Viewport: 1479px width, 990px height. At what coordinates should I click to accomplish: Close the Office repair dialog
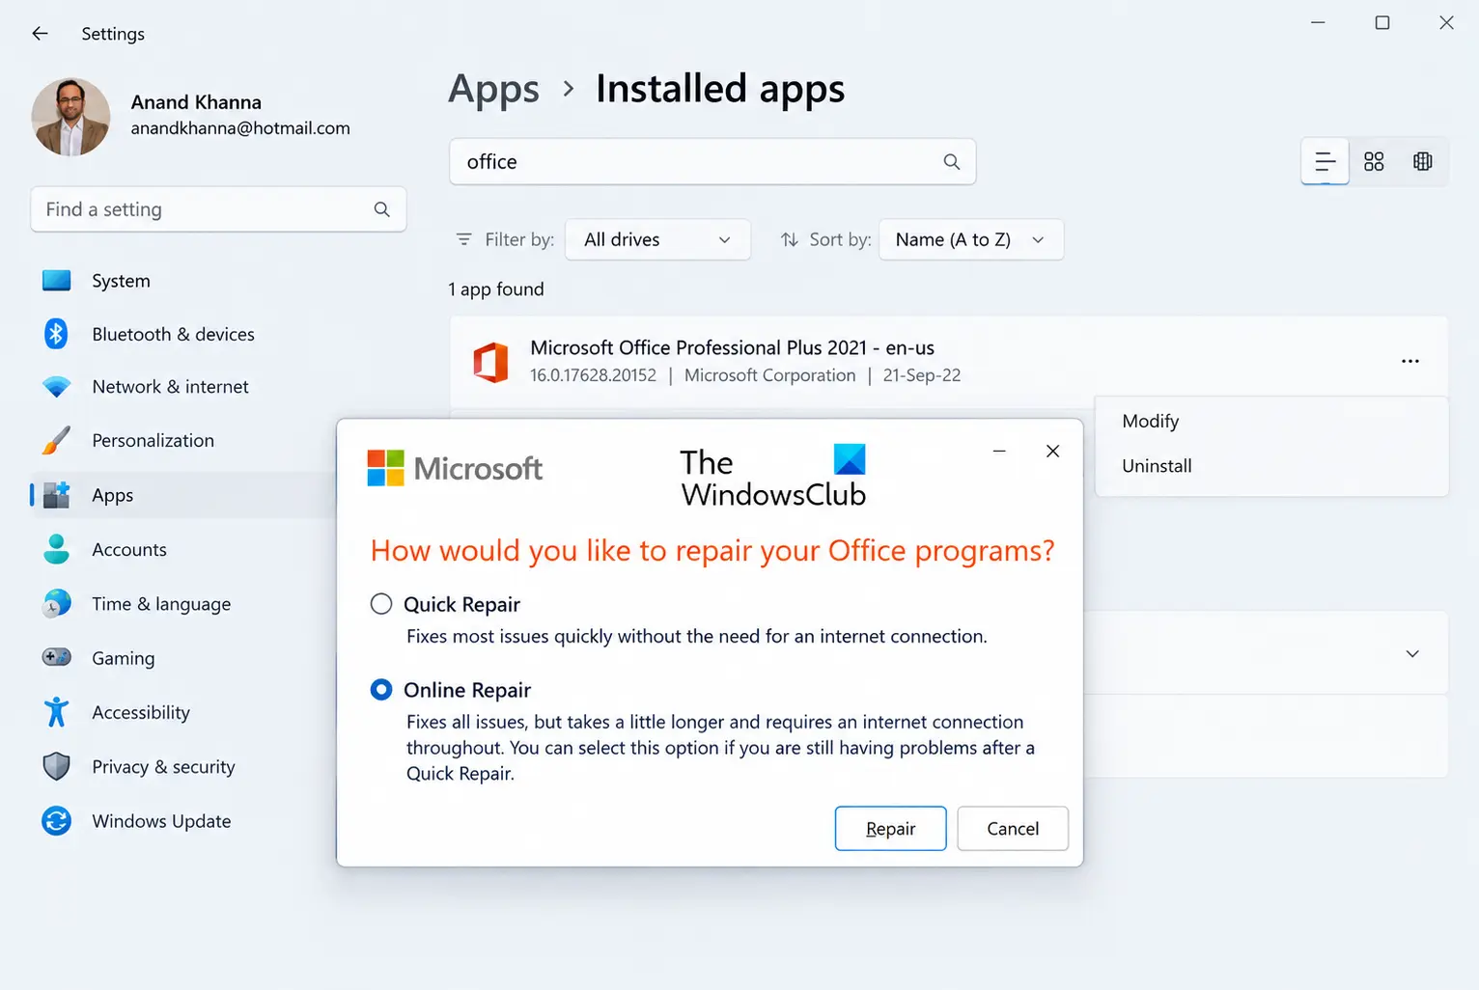click(x=1053, y=451)
